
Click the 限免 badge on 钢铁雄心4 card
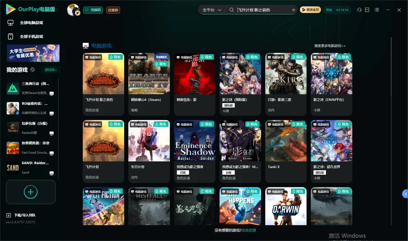tap(161, 64)
